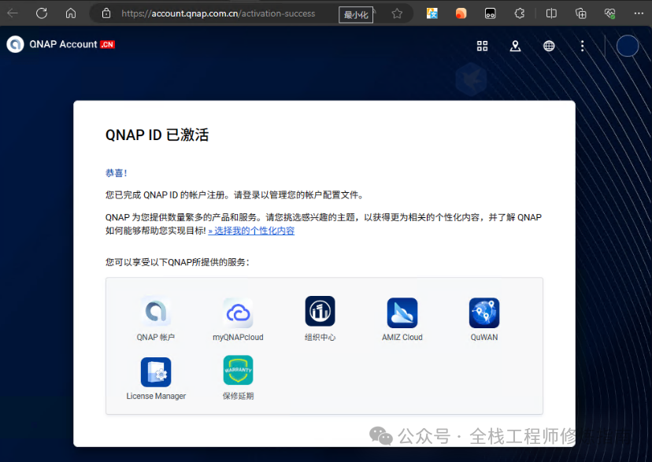
Task: Click the browser back arrow
Action: tap(13, 13)
